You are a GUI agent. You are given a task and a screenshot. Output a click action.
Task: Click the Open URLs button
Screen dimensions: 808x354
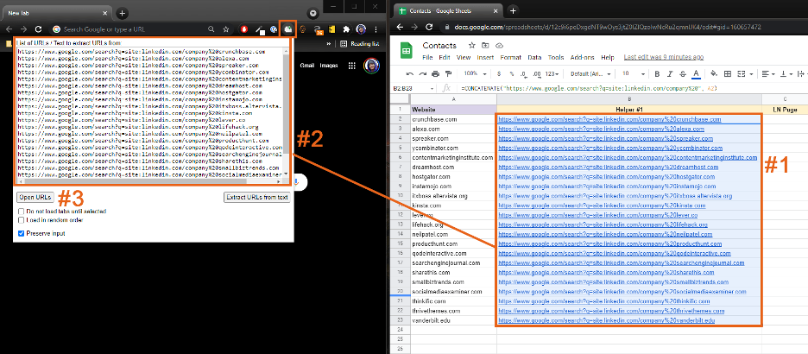pyautogui.click(x=35, y=197)
